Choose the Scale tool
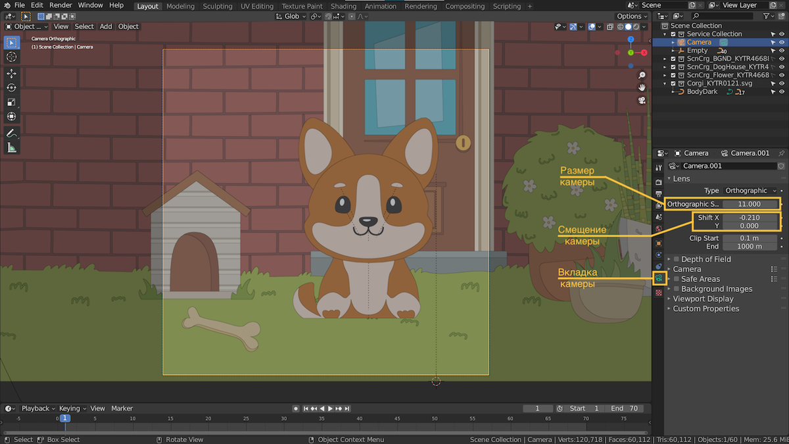The height and width of the screenshot is (444, 789). coord(11,102)
